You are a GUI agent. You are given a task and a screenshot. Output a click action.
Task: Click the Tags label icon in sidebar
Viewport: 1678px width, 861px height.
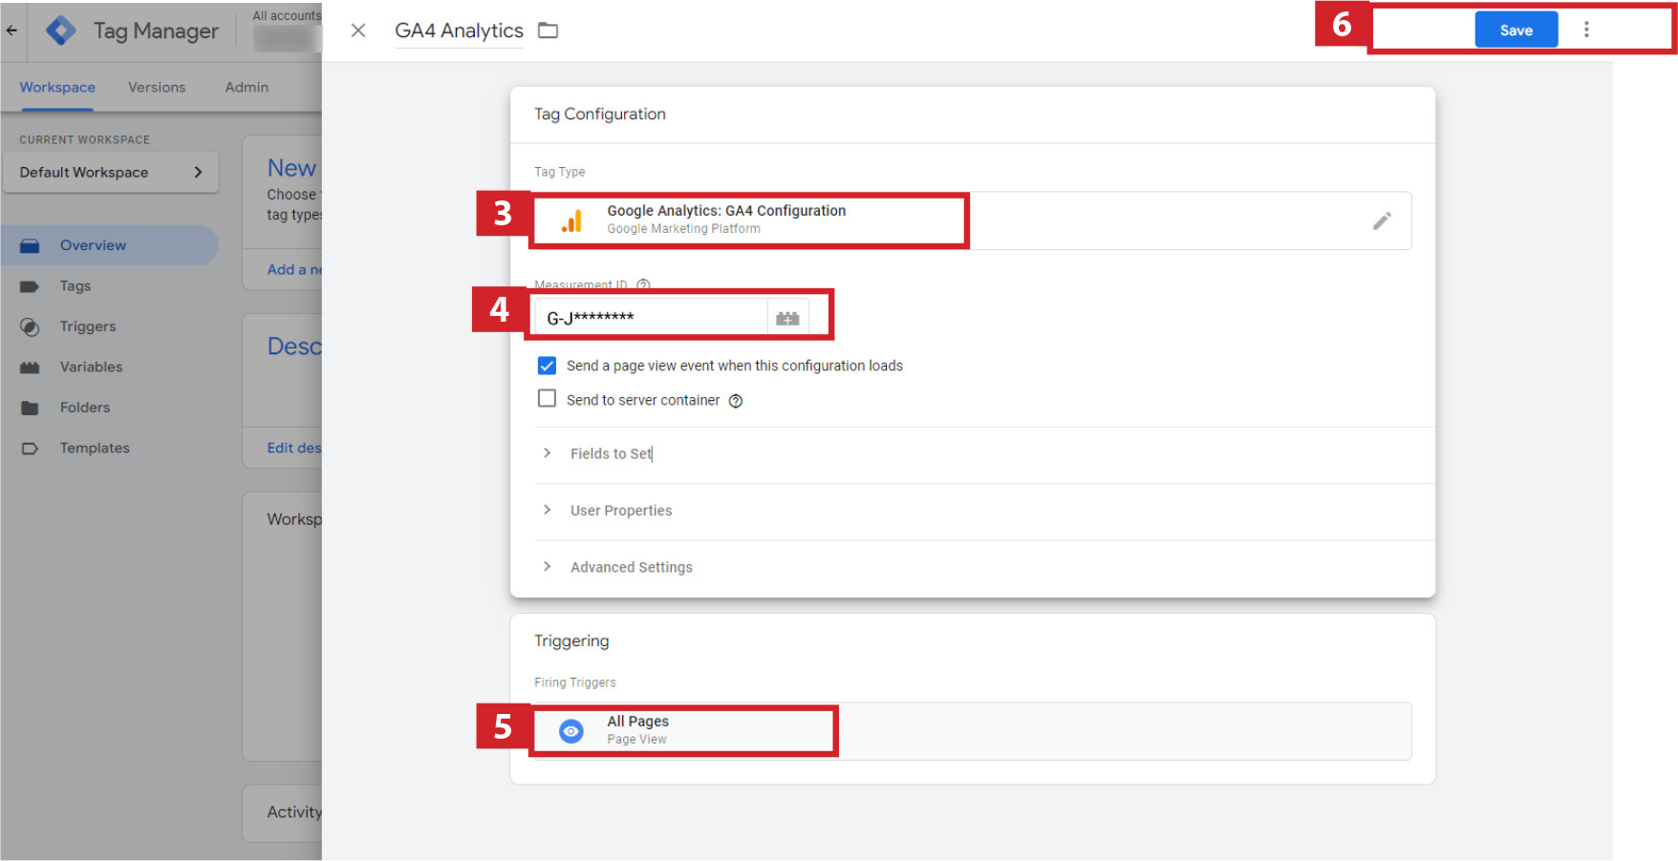(x=30, y=286)
